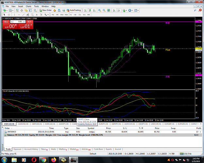
Task: Click the red SELL one-click button
Action: (x=6, y=22)
